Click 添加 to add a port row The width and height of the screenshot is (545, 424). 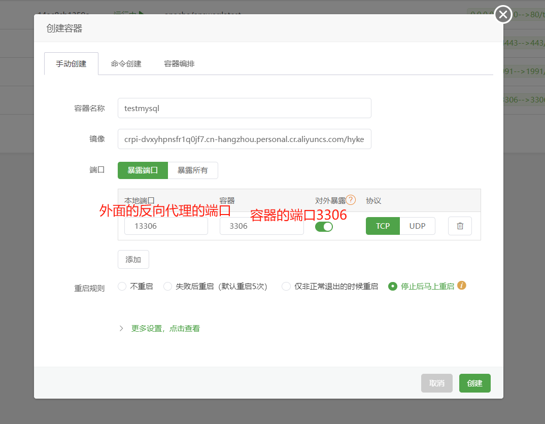[x=133, y=260]
